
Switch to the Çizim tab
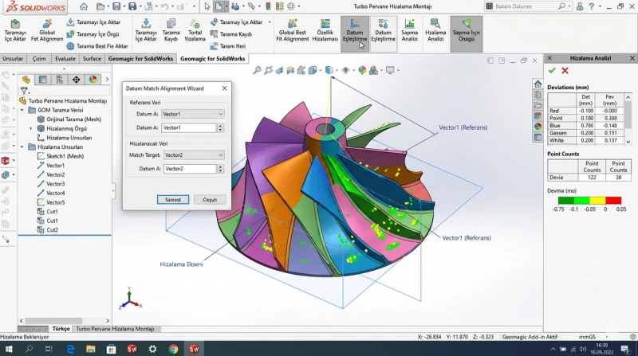point(39,58)
